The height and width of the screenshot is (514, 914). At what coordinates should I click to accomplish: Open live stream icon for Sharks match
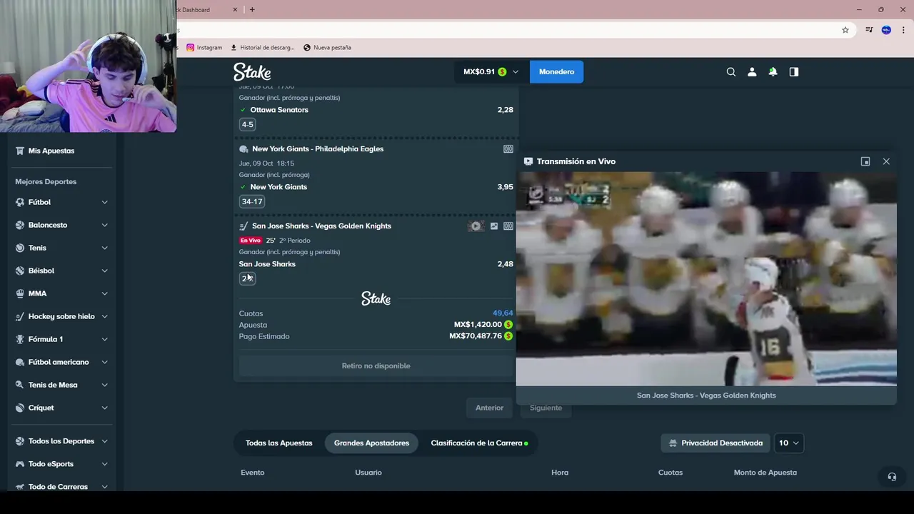[476, 226]
